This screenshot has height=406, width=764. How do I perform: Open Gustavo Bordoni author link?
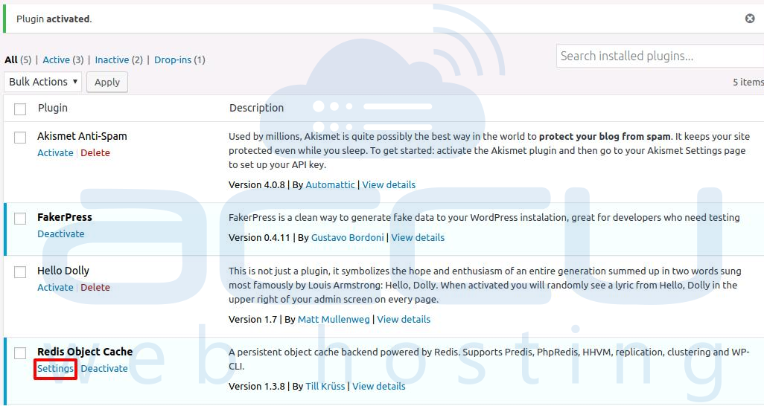(348, 238)
